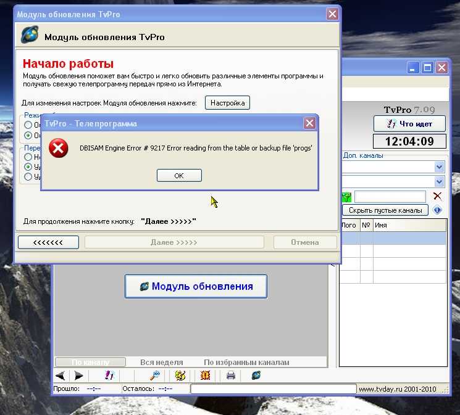Screen dimensions: 460x415
Task: Click the paint palette toolbar icon
Action: 180,376
